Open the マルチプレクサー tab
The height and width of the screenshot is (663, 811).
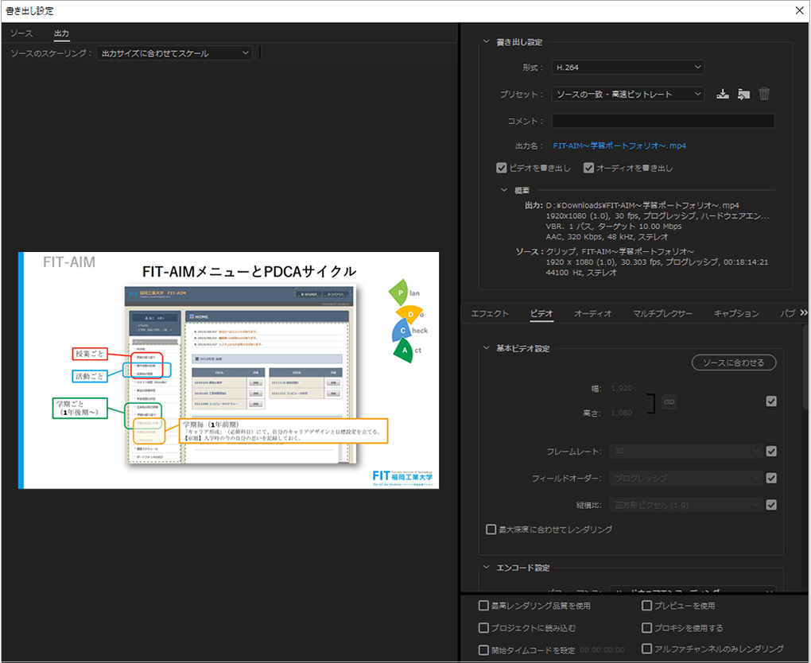coord(662,313)
